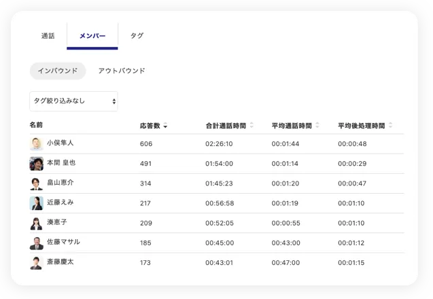Select the name 近藤えみ

[60, 203]
